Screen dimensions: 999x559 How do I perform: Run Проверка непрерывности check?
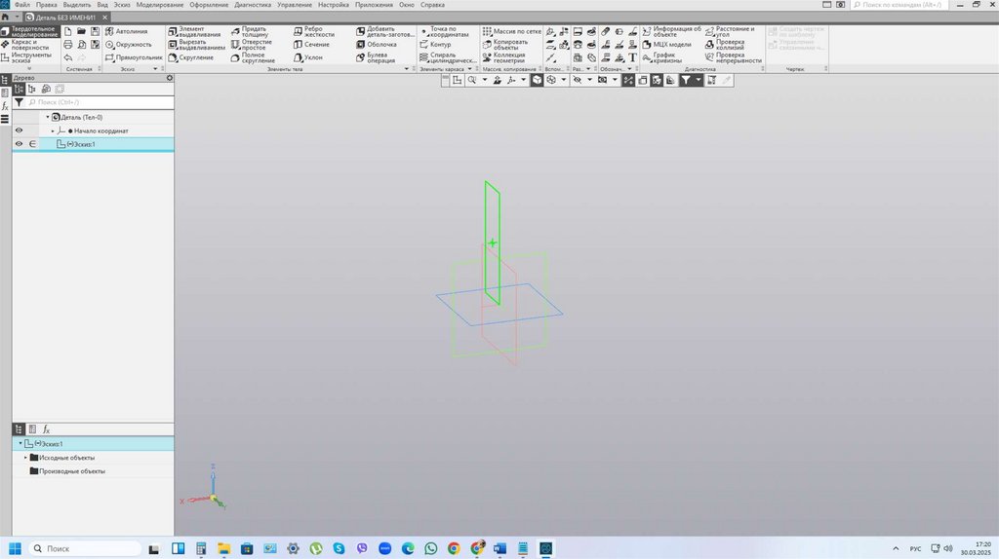point(734,57)
